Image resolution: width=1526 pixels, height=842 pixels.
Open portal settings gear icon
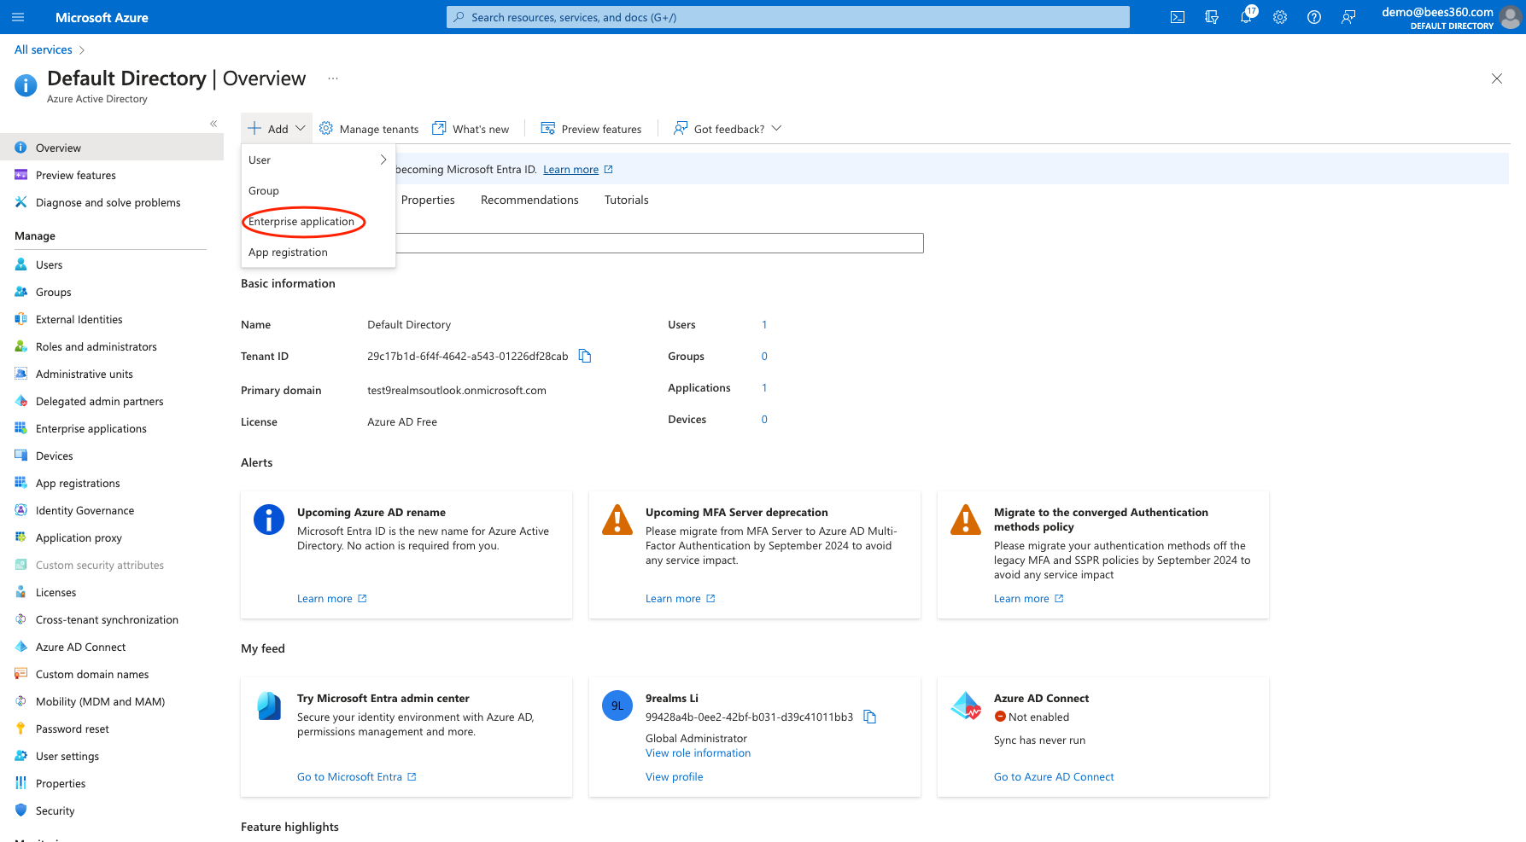(1280, 17)
